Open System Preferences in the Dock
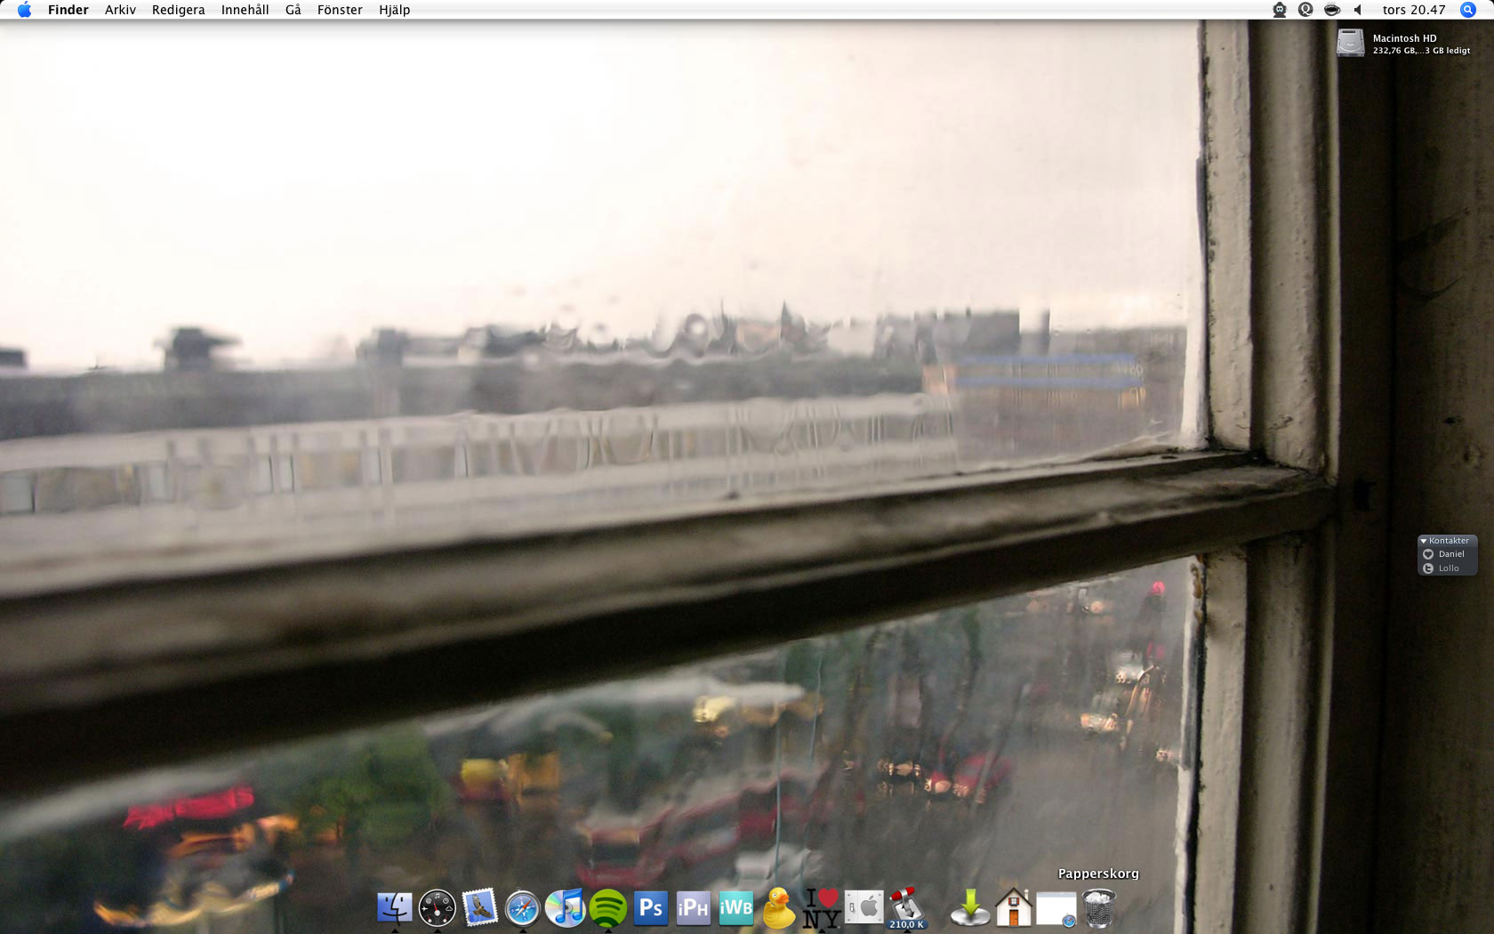 click(x=863, y=908)
